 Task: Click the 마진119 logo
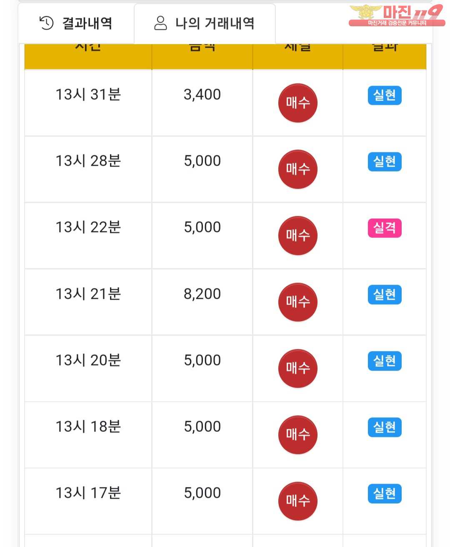(396, 15)
